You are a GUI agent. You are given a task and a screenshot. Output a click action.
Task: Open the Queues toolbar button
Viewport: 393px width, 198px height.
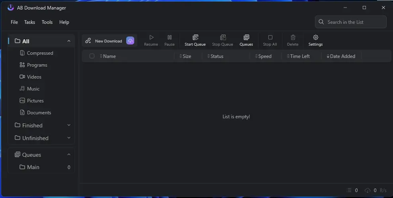(x=246, y=41)
